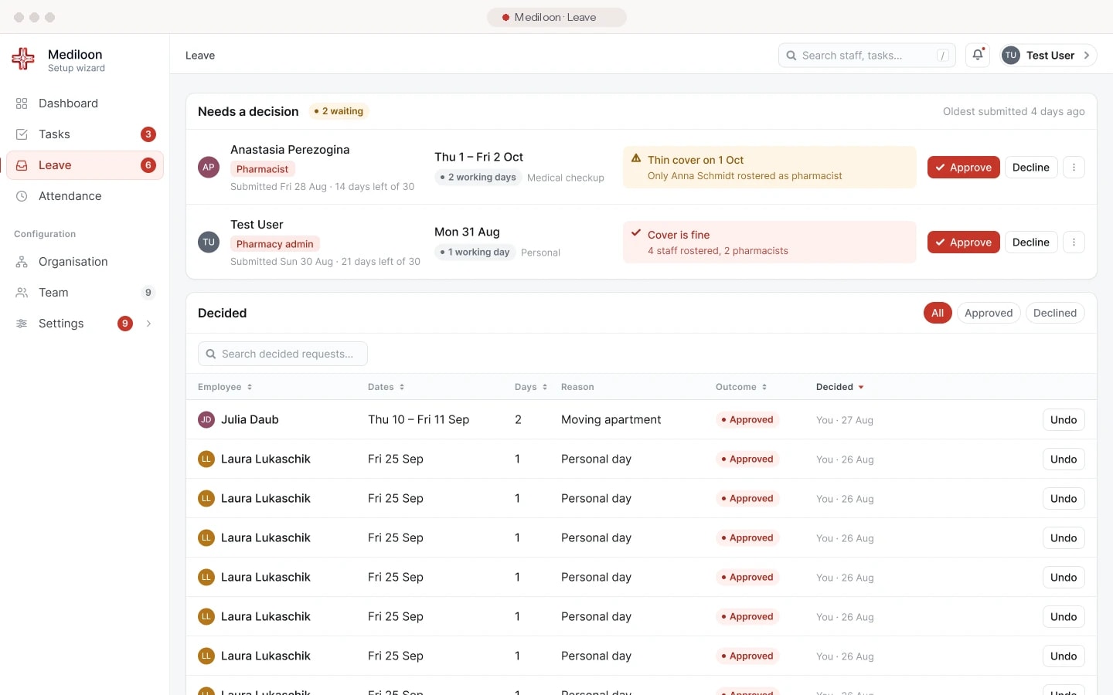Click the Settings sliders icon

tap(22, 324)
